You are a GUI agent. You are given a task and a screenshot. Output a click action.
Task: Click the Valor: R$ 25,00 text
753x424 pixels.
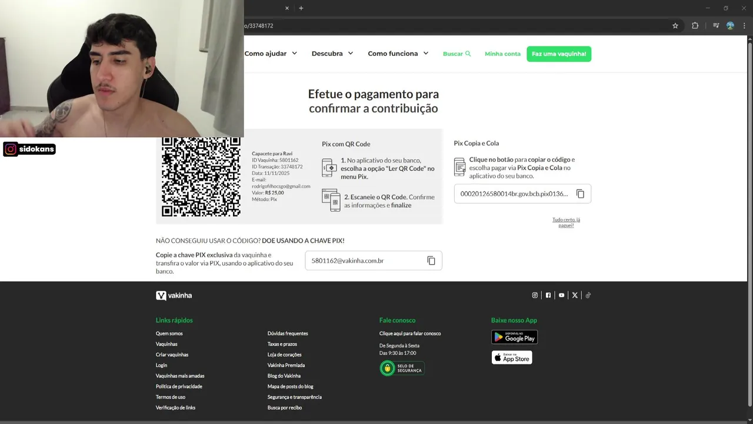[268, 193]
